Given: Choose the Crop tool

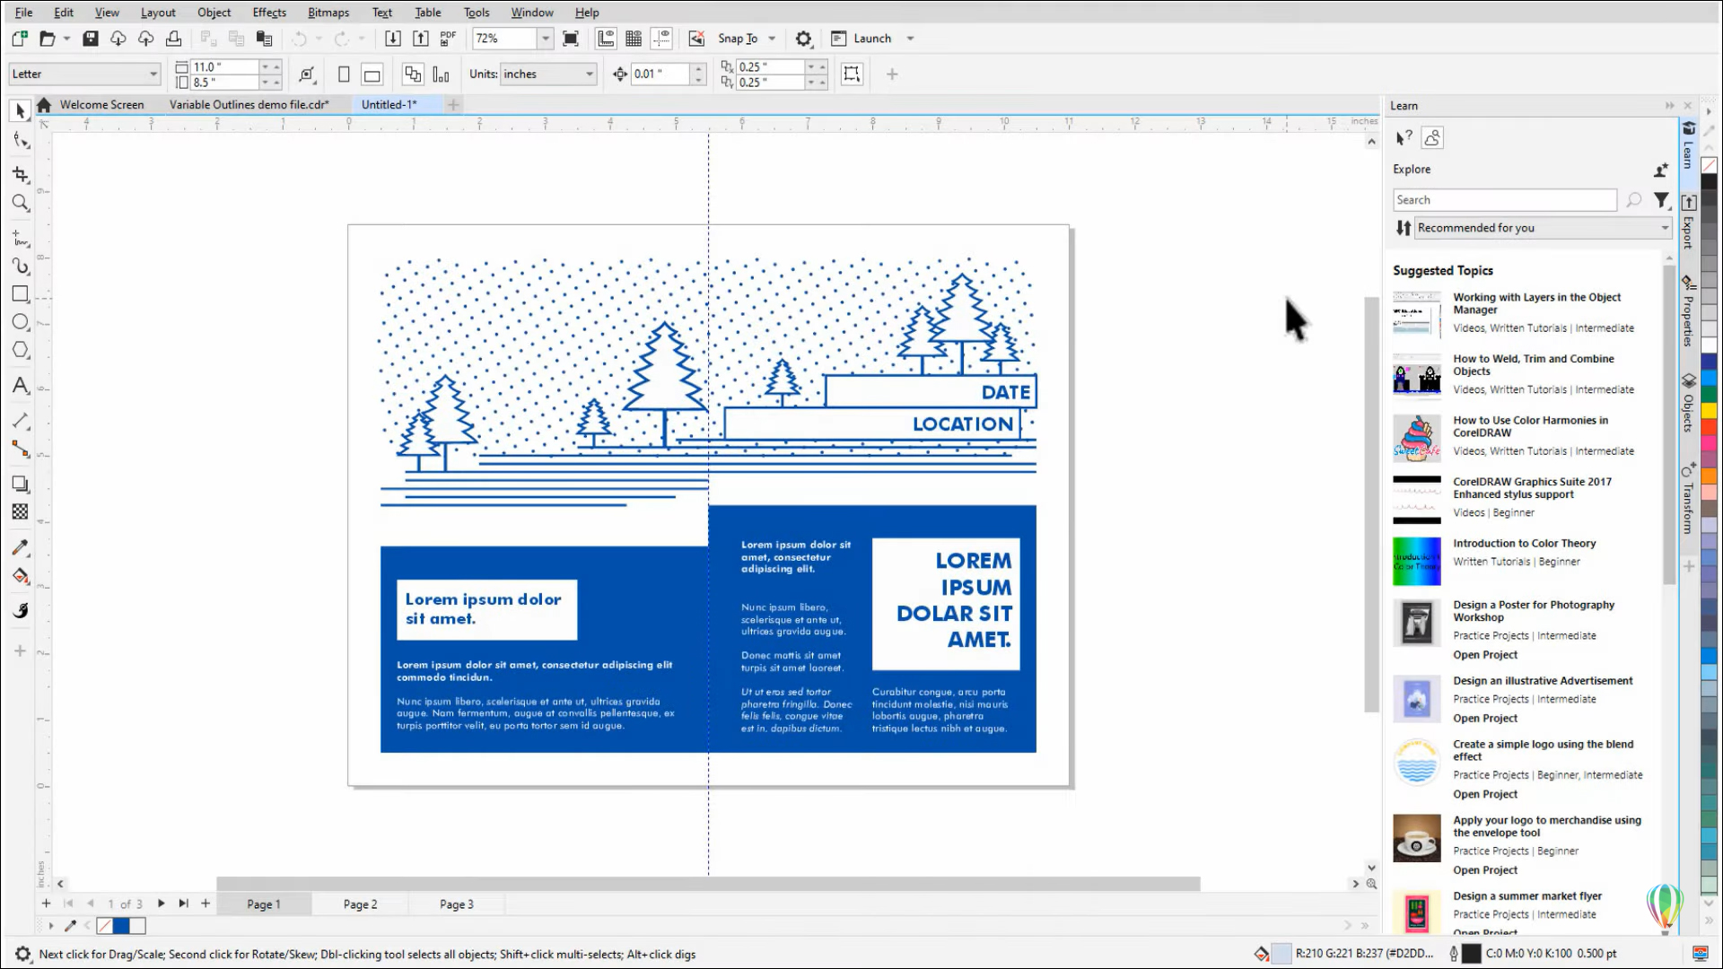Looking at the screenshot, I should [x=20, y=175].
